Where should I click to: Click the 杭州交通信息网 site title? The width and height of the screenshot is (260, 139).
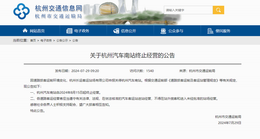pyautogui.click(x=59, y=8)
